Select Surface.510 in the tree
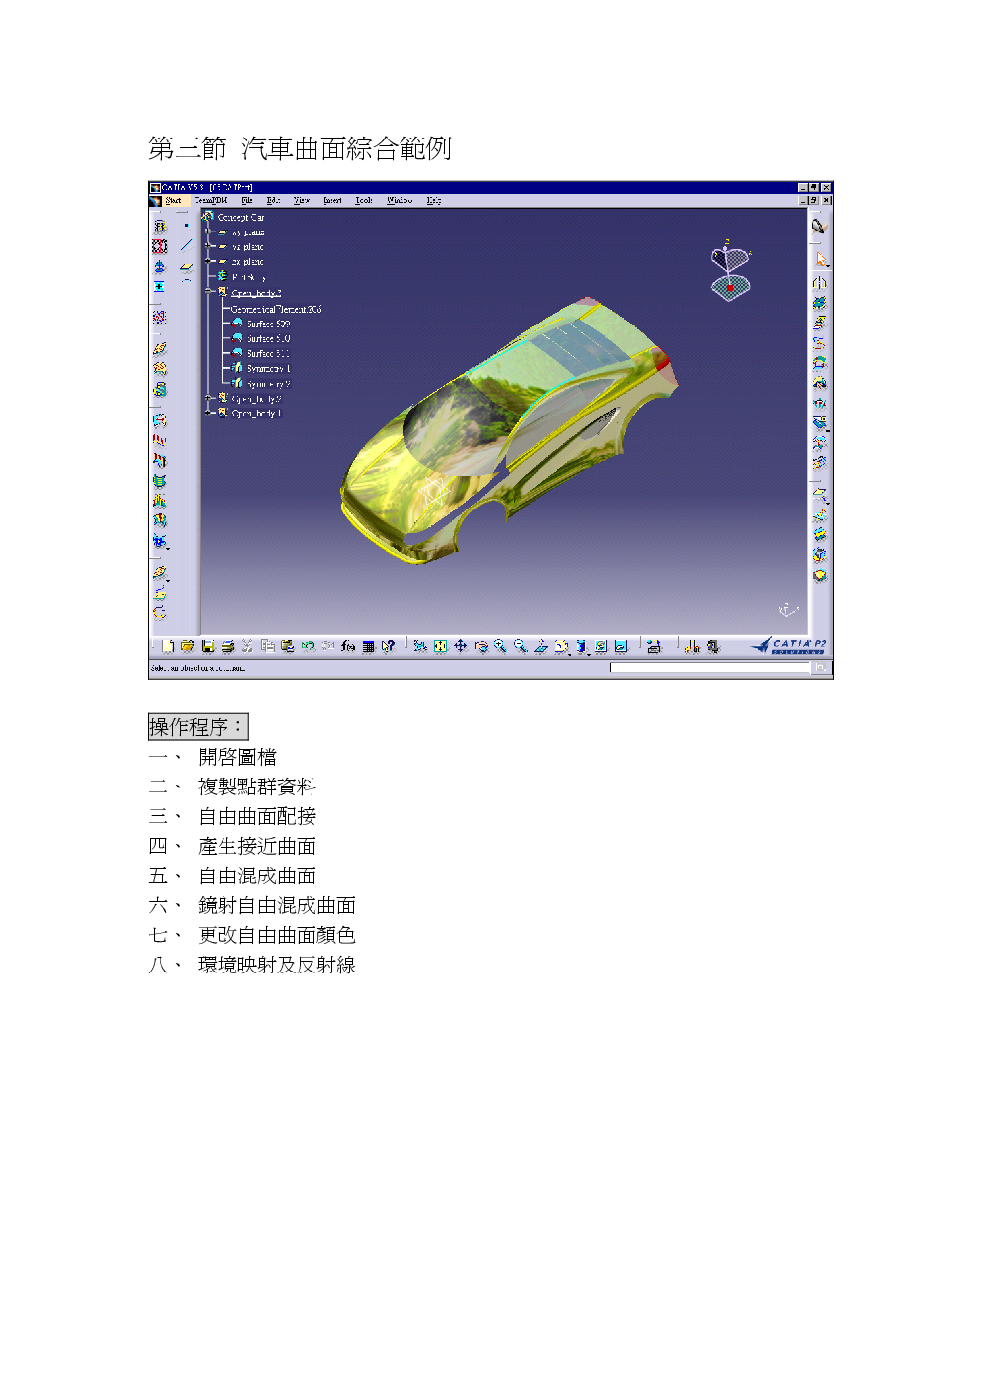 click(x=268, y=338)
